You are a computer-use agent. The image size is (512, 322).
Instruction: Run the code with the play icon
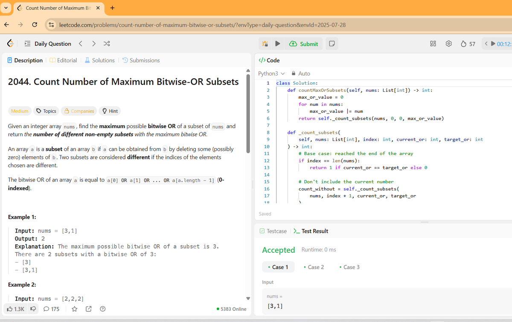pyautogui.click(x=277, y=44)
